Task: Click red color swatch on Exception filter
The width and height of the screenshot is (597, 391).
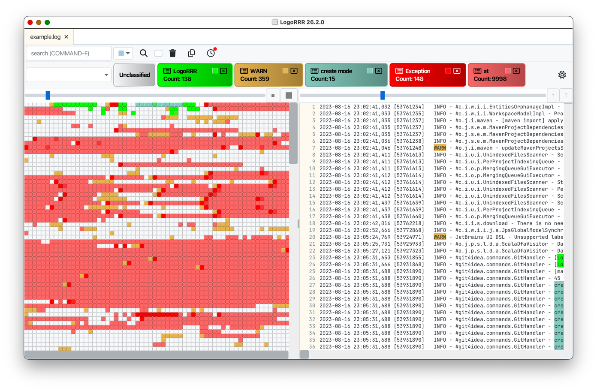Action: 448,71
